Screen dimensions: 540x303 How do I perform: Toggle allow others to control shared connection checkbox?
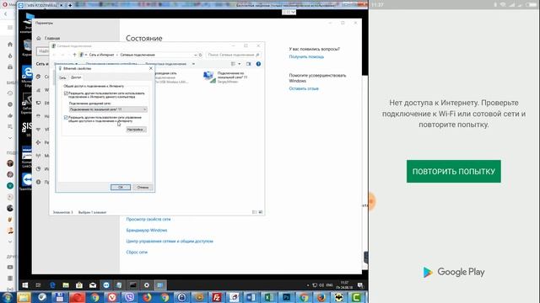coord(66,118)
